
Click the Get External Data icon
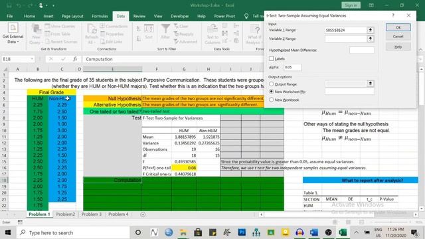point(13,28)
